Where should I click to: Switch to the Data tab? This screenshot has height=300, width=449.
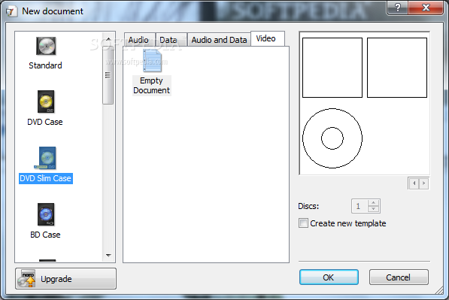point(171,40)
